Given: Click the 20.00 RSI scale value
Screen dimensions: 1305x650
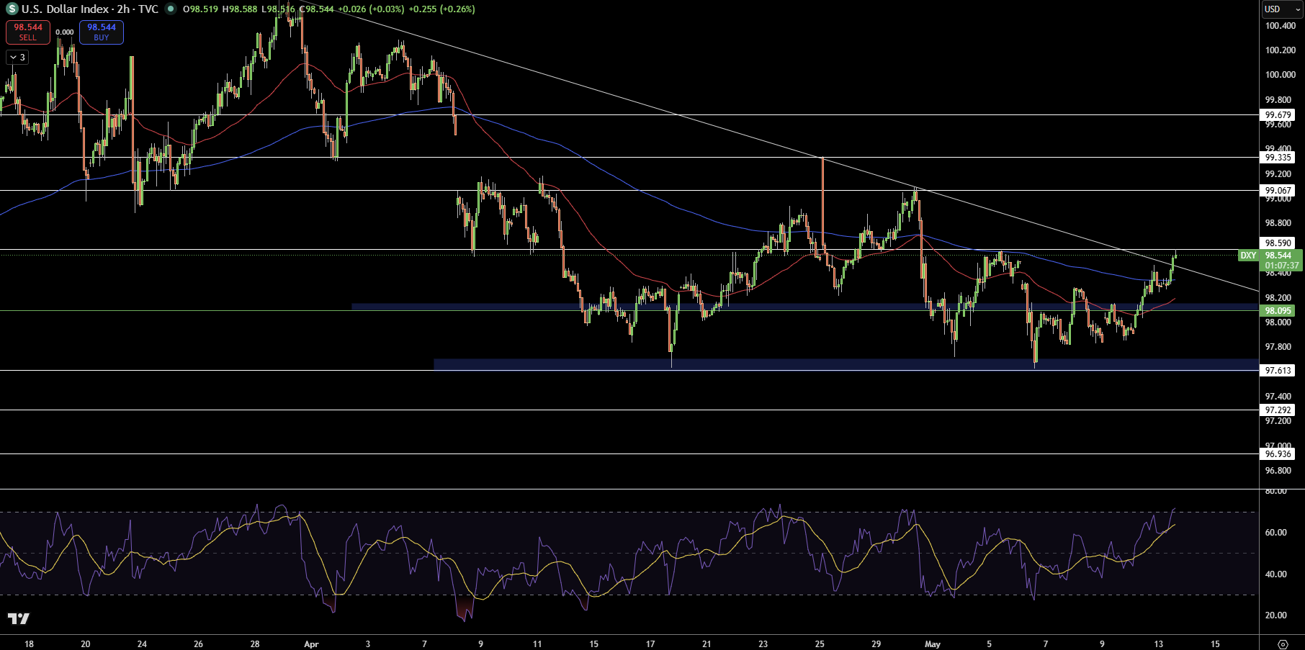Looking at the screenshot, I should tap(1276, 615).
